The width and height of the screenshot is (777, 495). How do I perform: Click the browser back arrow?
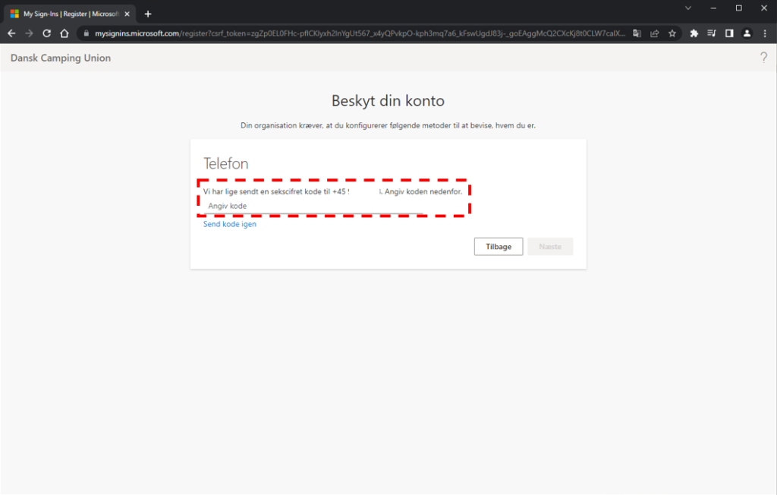pyautogui.click(x=11, y=33)
